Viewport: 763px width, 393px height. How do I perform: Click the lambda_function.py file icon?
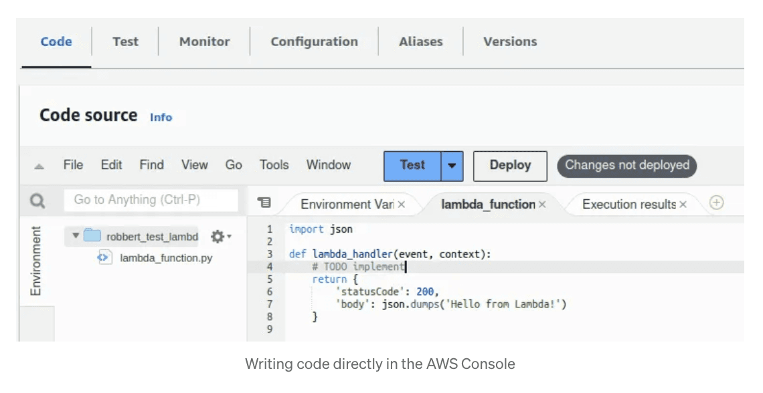click(104, 257)
